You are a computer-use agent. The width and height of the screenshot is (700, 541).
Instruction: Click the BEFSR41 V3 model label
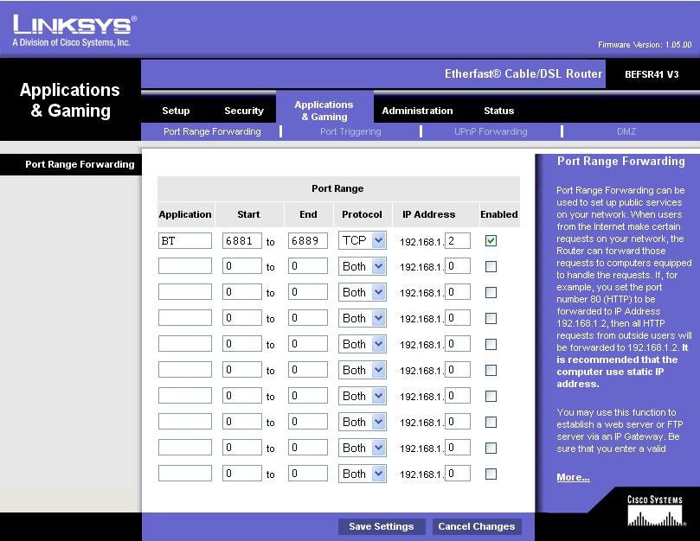[x=652, y=74]
